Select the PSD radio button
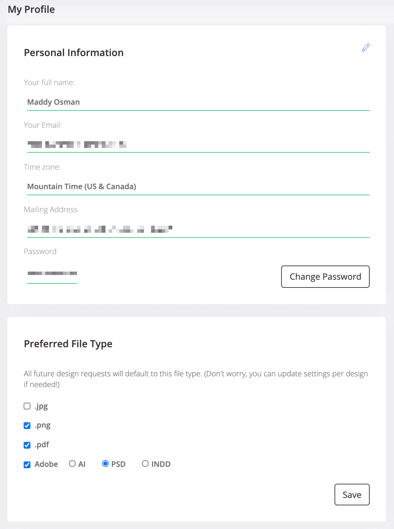394x529 pixels. 106,463
